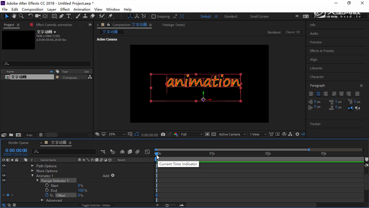Image resolution: width=369 pixels, height=208 pixels.
Task: Activate the Clone Stamp tool
Action: [85, 16]
